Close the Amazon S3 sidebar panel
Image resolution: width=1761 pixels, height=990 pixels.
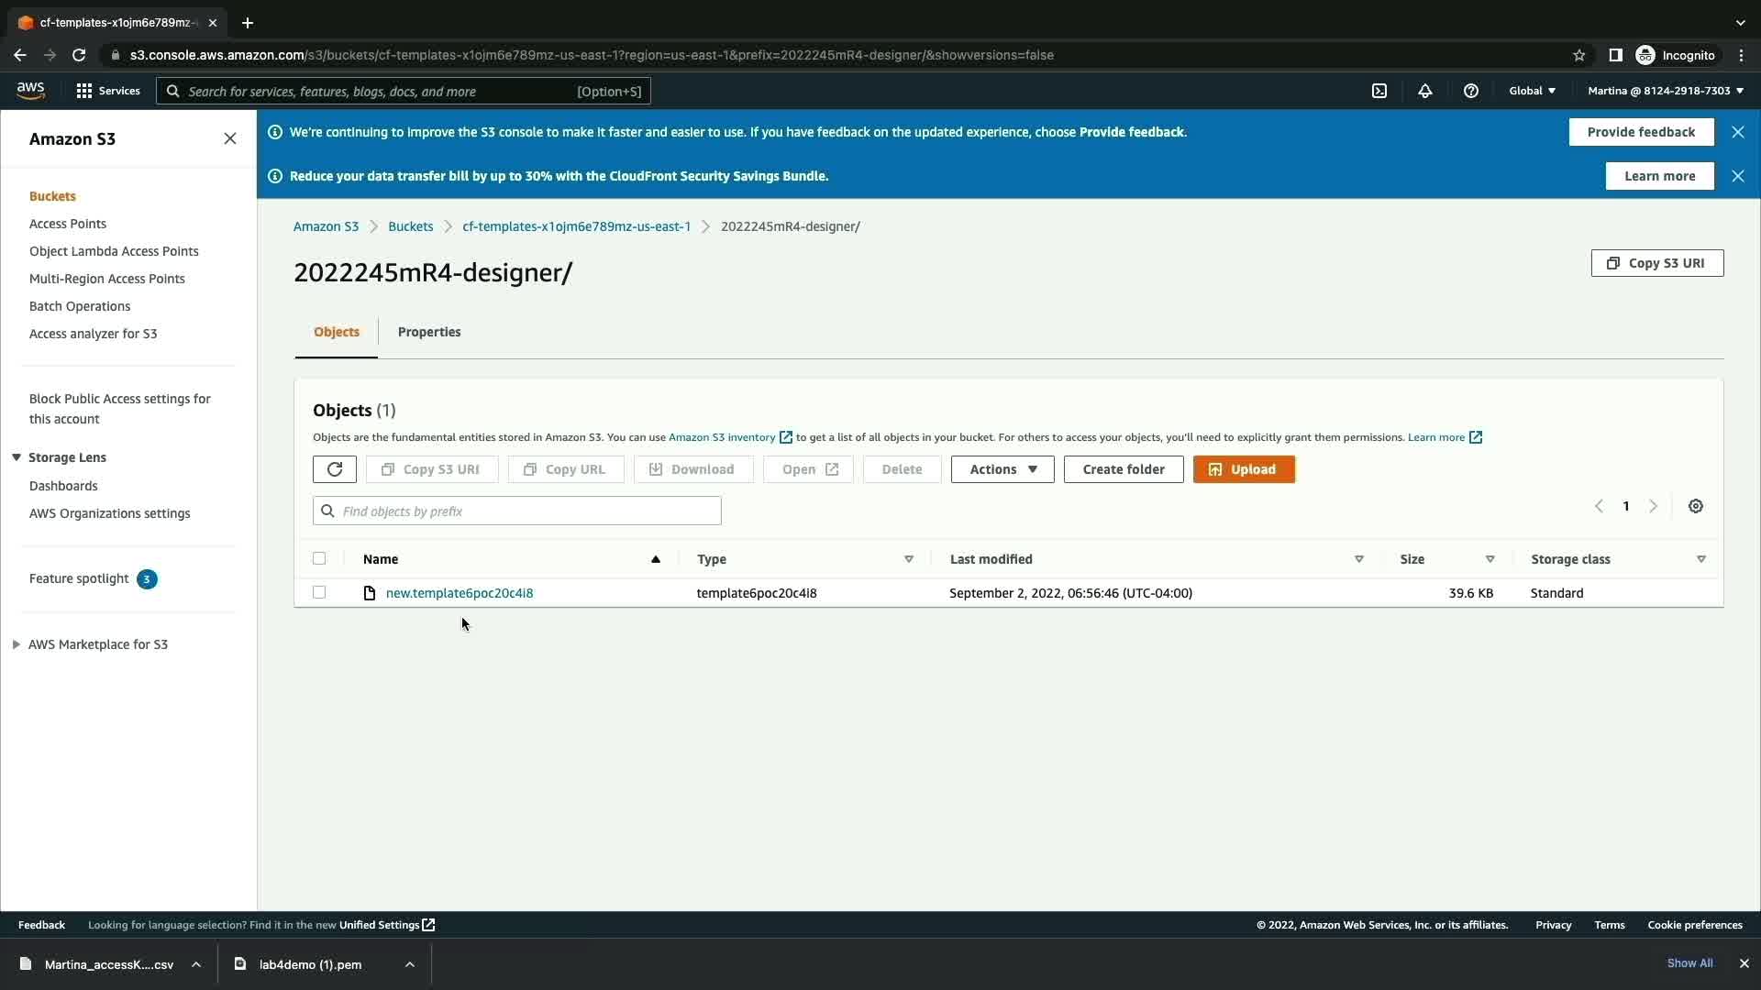coord(230,138)
